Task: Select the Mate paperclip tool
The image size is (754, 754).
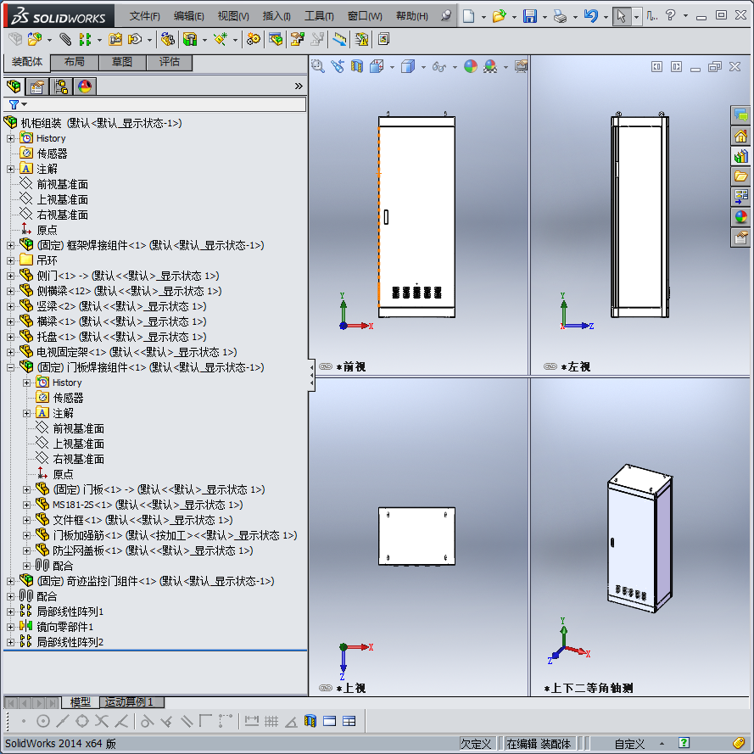Action: (65, 39)
